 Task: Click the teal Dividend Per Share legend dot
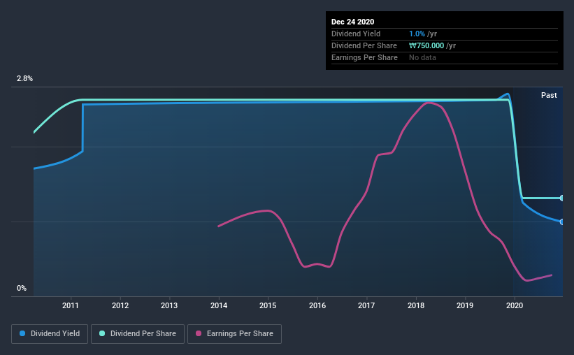pos(102,333)
